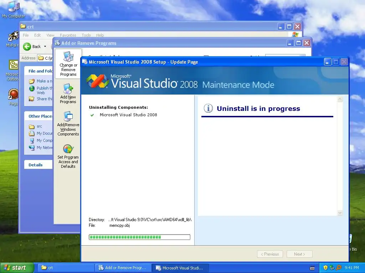Screen dimensions: 365x273
Task: Click the Windows start button
Action: pyautogui.click(x=17, y=268)
